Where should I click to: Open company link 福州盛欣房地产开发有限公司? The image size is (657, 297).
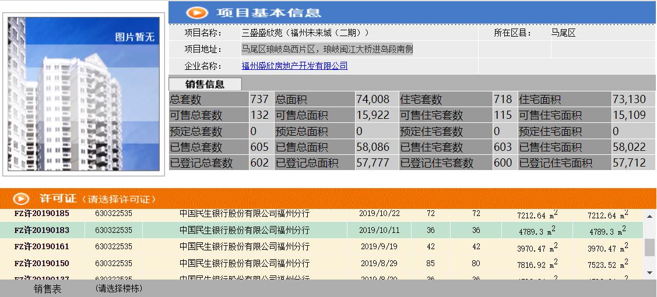click(294, 66)
